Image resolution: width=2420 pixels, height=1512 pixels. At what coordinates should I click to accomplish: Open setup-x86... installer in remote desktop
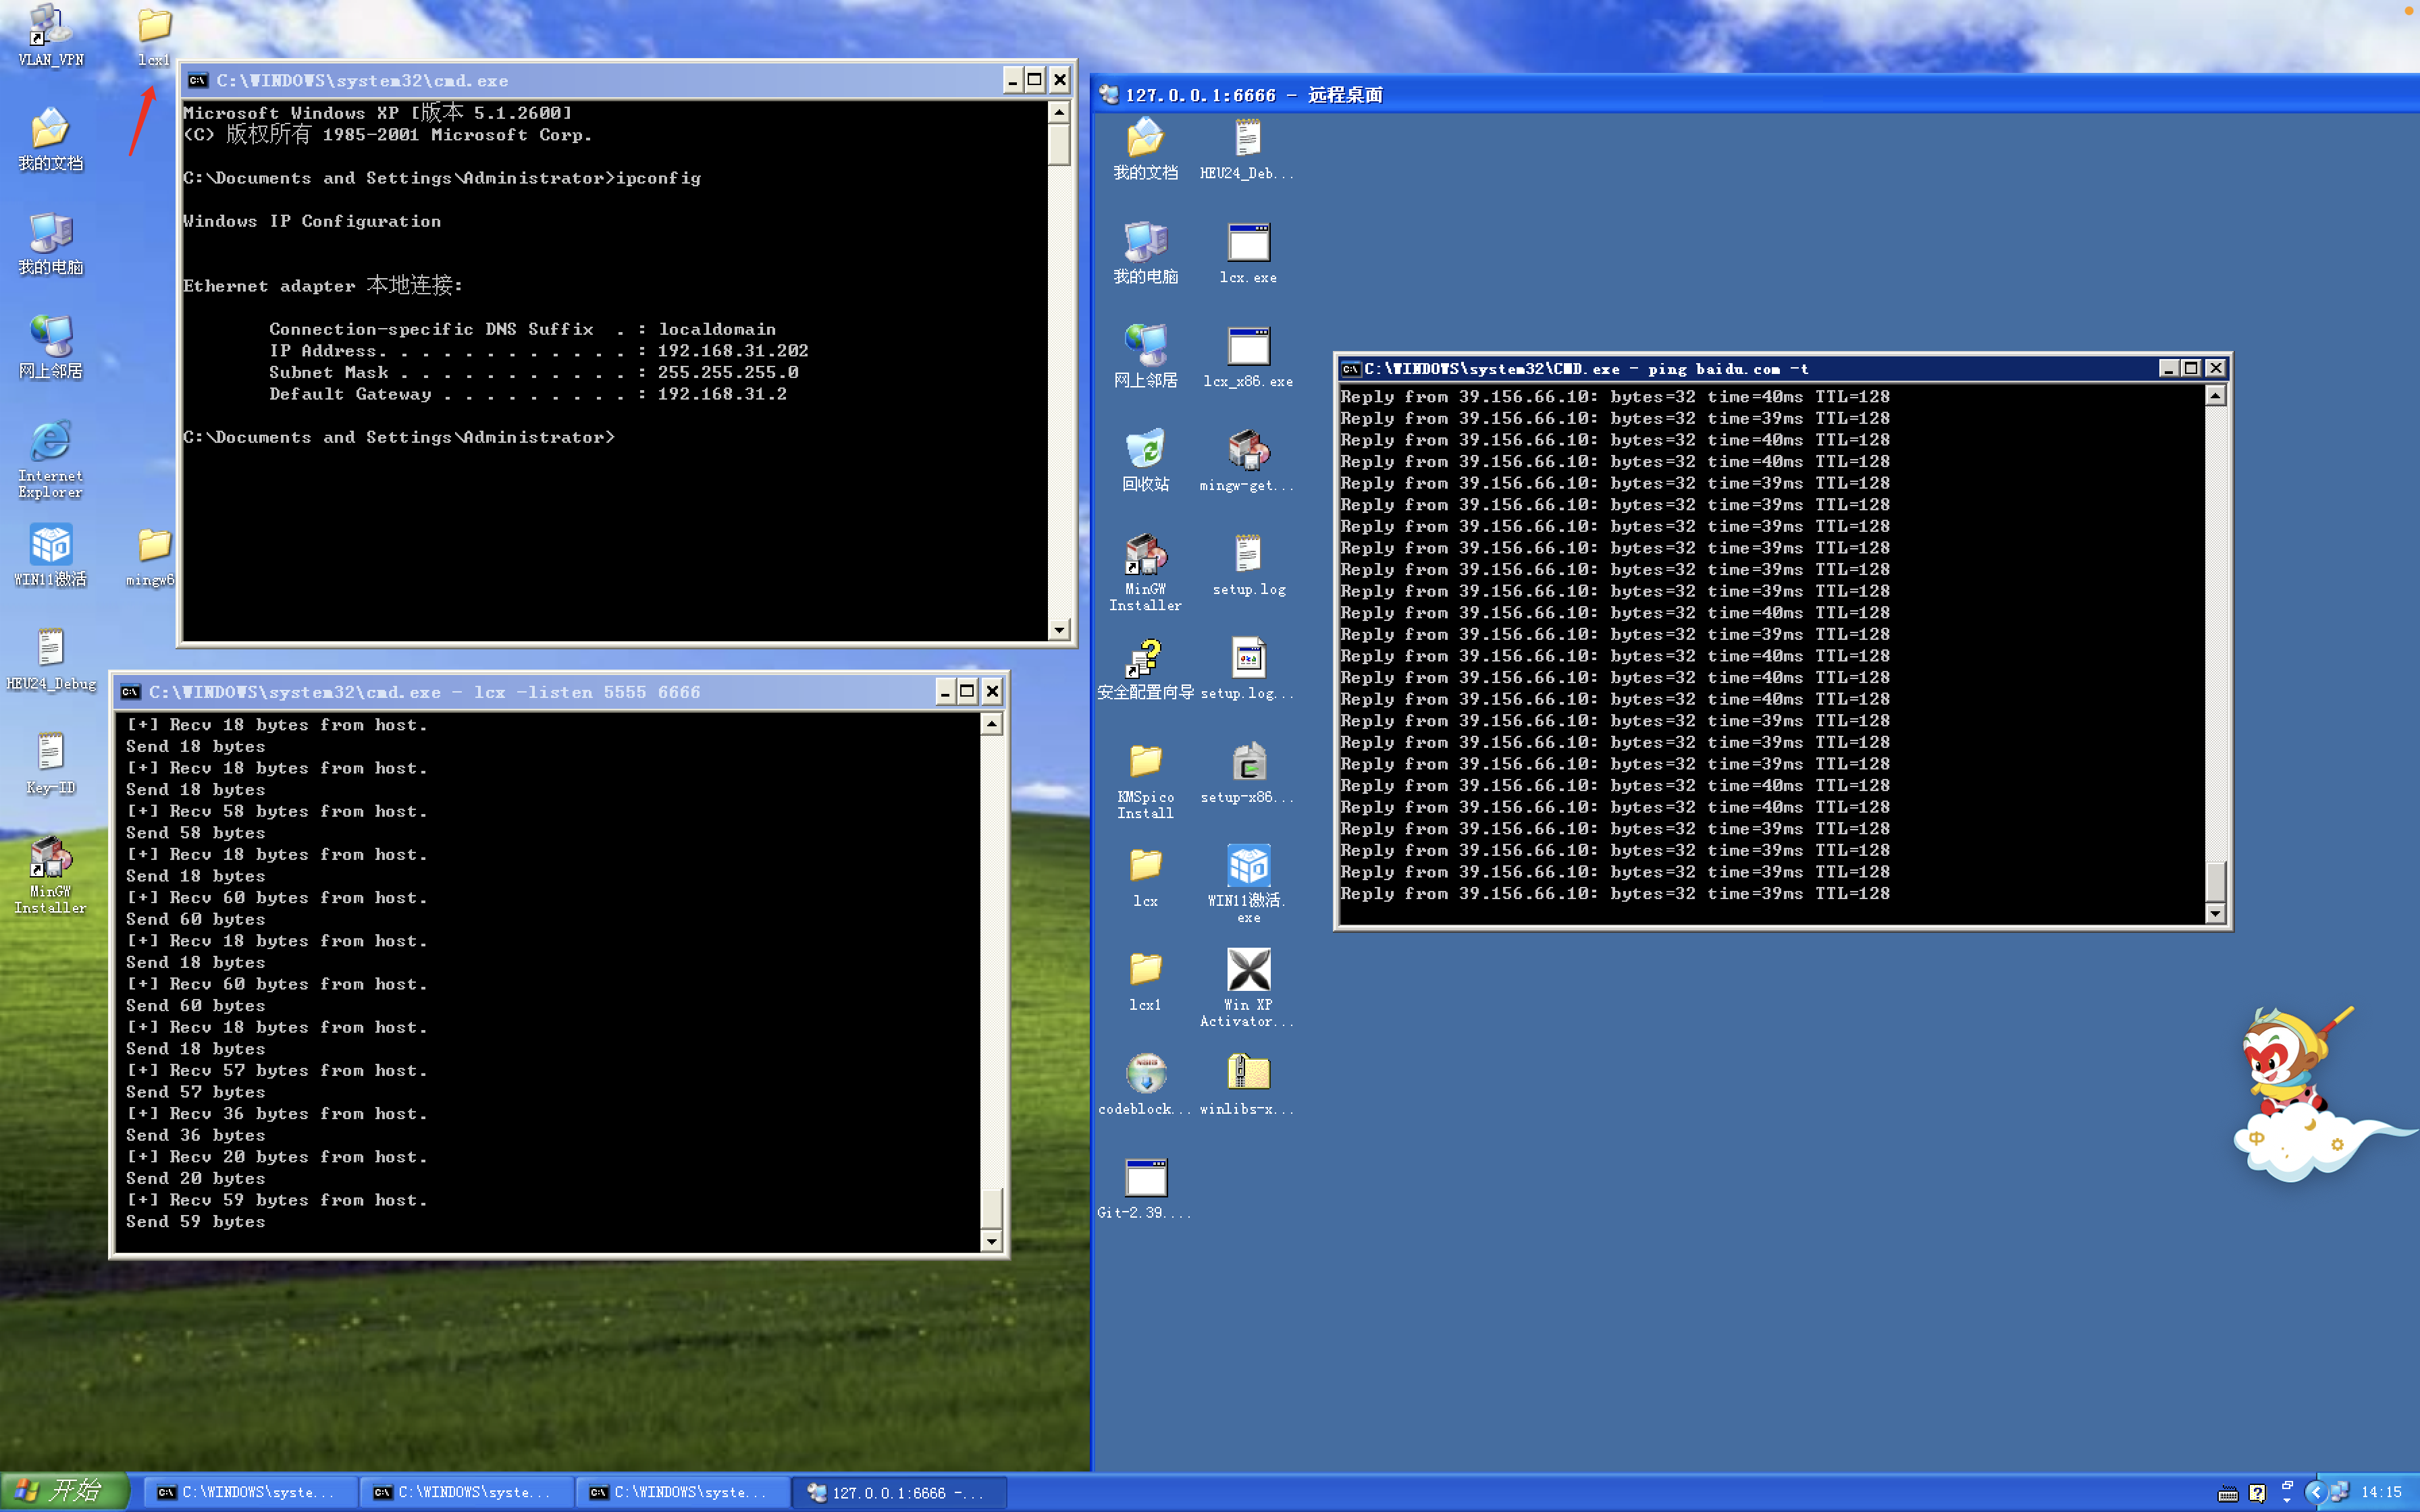tap(1247, 773)
